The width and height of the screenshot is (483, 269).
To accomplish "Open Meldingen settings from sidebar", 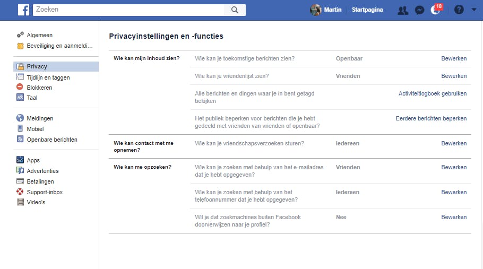I will 40,118.
